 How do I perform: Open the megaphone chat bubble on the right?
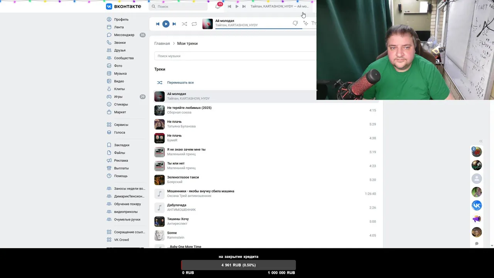pyautogui.click(x=477, y=219)
